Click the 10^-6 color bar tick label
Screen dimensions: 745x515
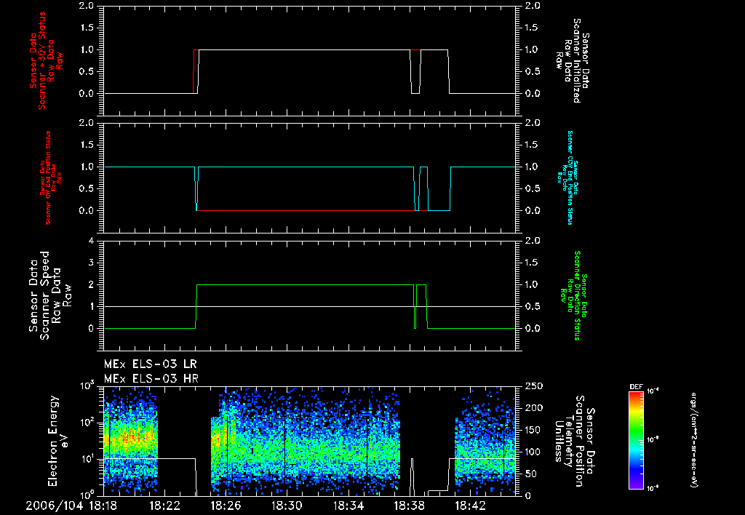[x=653, y=487]
